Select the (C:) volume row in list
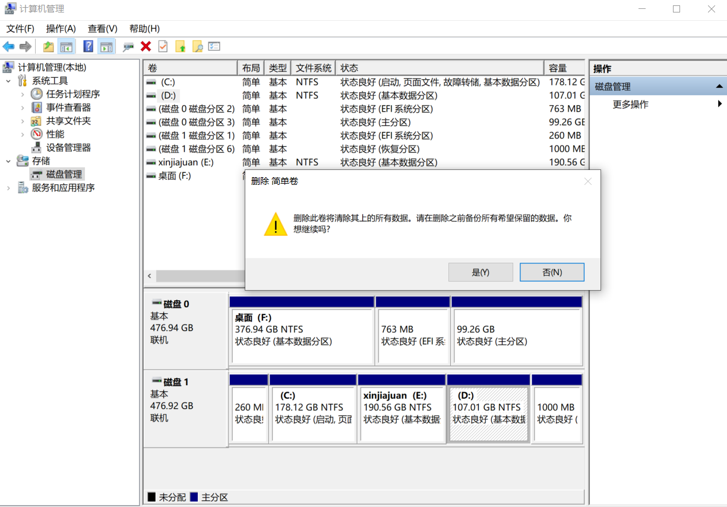 365,82
